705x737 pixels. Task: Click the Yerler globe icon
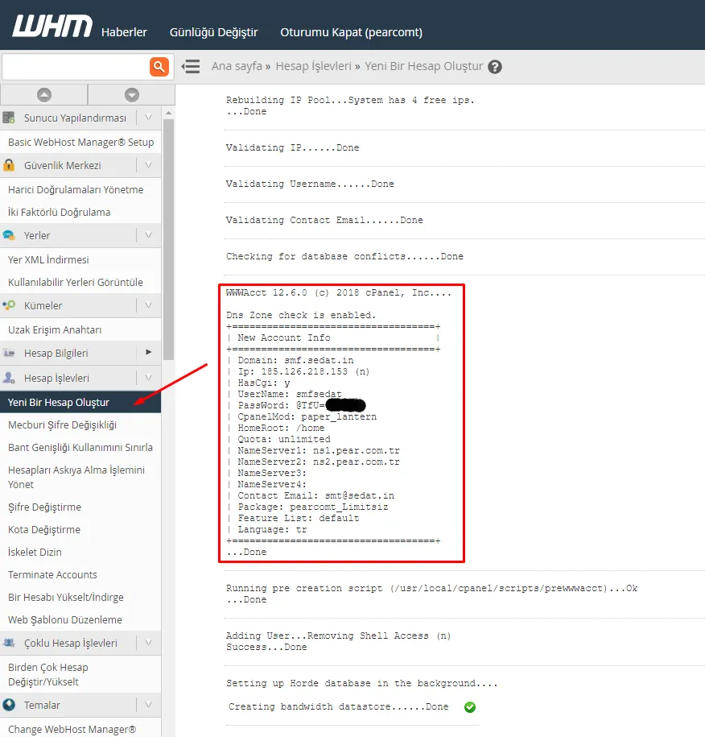coord(9,235)
